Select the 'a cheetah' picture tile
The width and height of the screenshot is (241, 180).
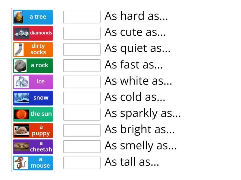[x=33, y=146]
